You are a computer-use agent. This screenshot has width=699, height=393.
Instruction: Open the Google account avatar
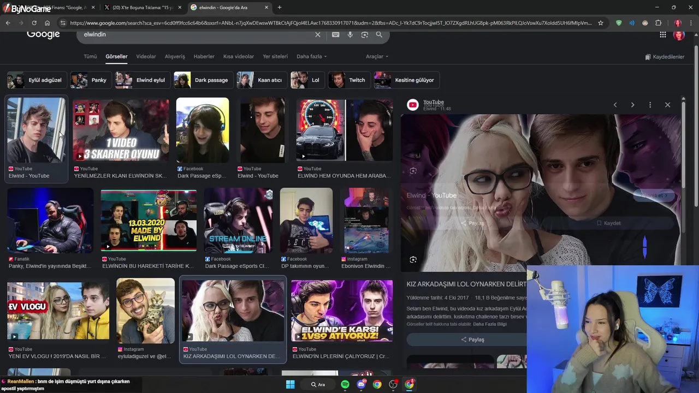click(679, 34)
